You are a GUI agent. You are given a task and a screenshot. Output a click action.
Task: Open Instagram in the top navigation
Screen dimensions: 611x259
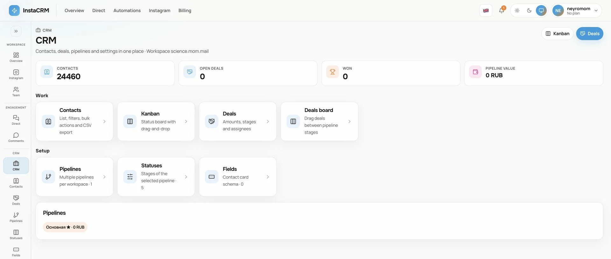click(159, 10)
